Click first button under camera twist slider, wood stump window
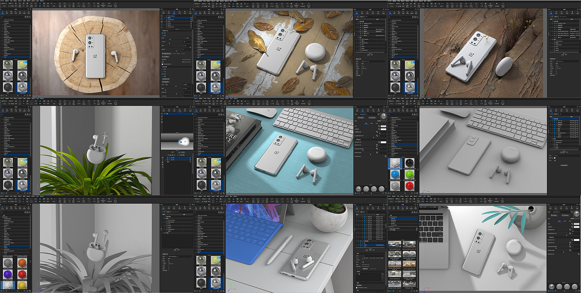Image resolution: width=581 pixels, height=293 pixels. [x=167, y=53]
